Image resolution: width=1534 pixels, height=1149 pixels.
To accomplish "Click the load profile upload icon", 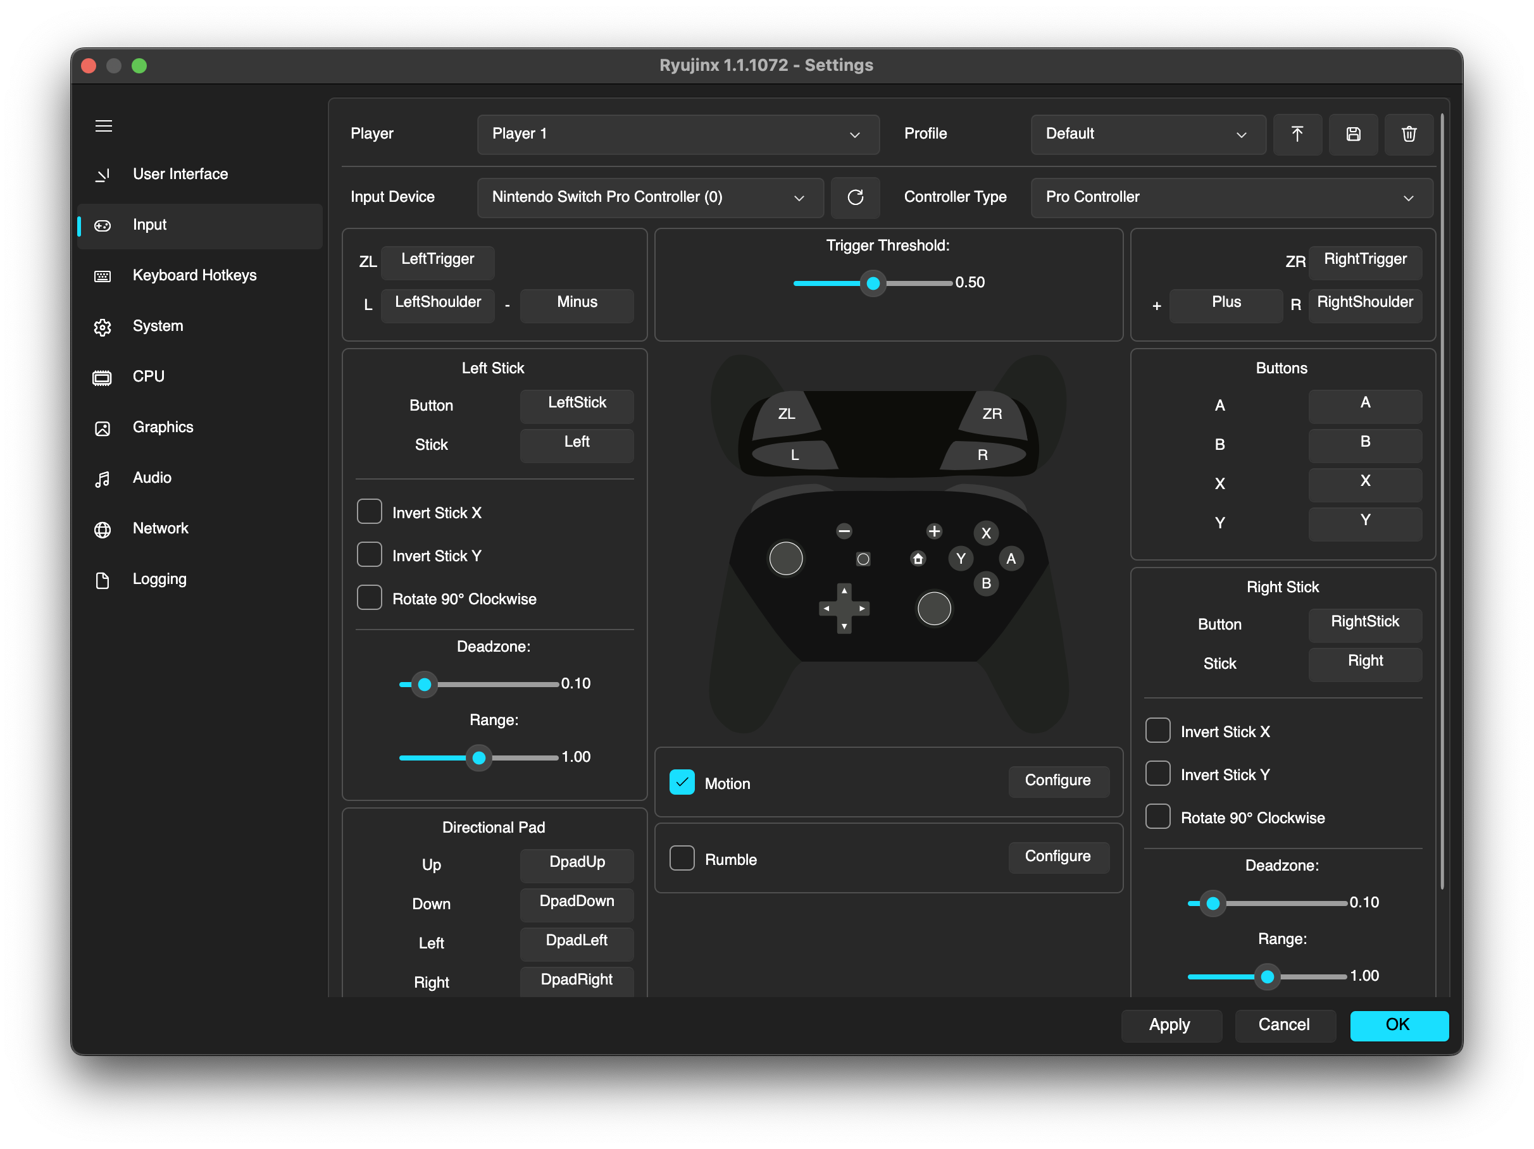I will 1297,134.
